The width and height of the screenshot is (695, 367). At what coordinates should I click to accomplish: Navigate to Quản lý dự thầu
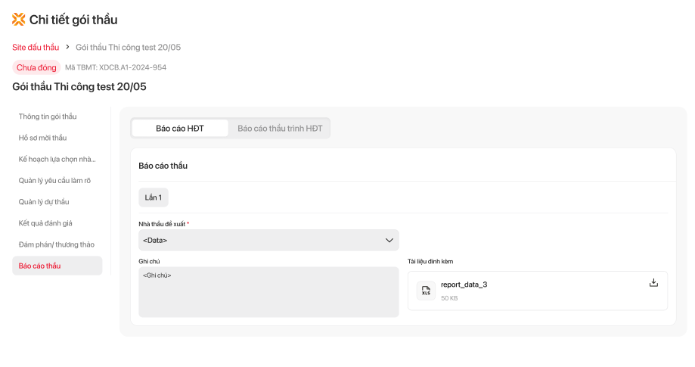coord(44,201)
